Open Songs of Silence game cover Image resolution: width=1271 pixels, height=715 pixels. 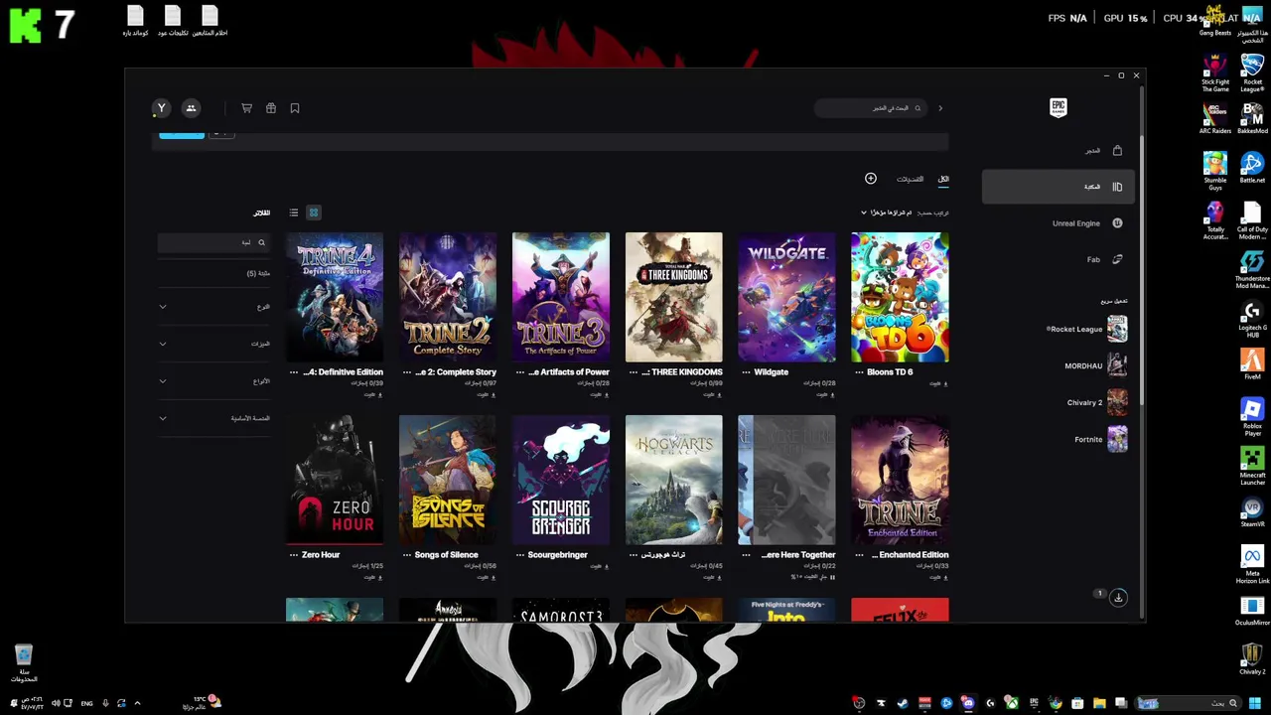pos(448,480)
